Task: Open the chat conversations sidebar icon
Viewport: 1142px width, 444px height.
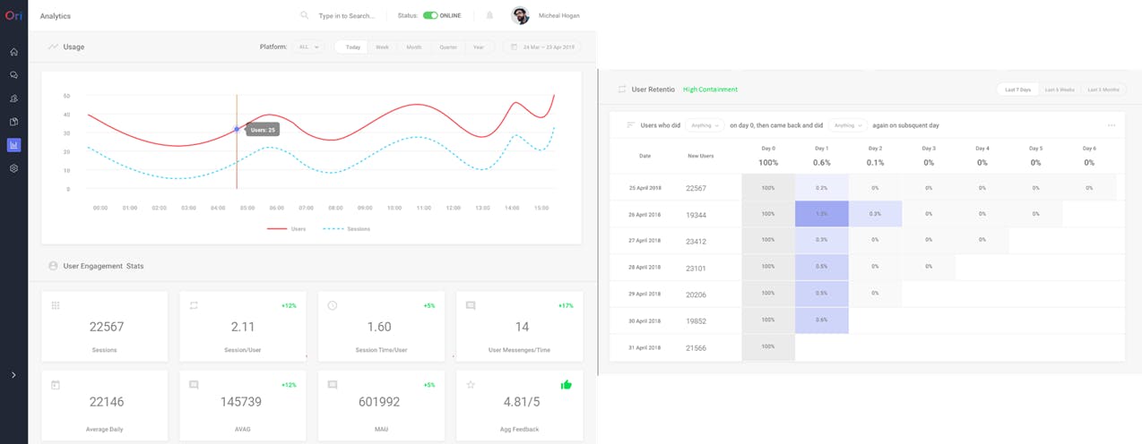Action: pyautogui.click(x=13, y=75)
